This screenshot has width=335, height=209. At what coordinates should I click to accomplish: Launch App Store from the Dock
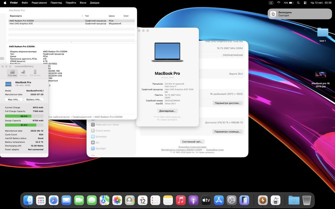219,200
